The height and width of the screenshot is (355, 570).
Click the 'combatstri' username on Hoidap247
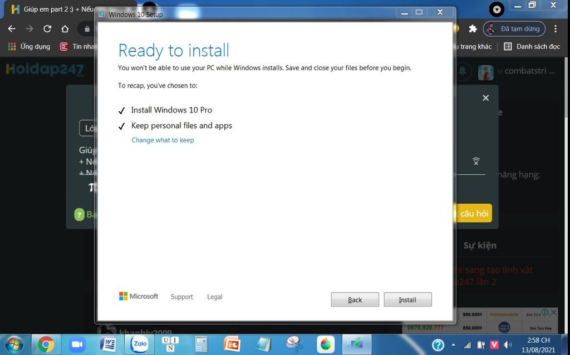[x=529, y=71]
